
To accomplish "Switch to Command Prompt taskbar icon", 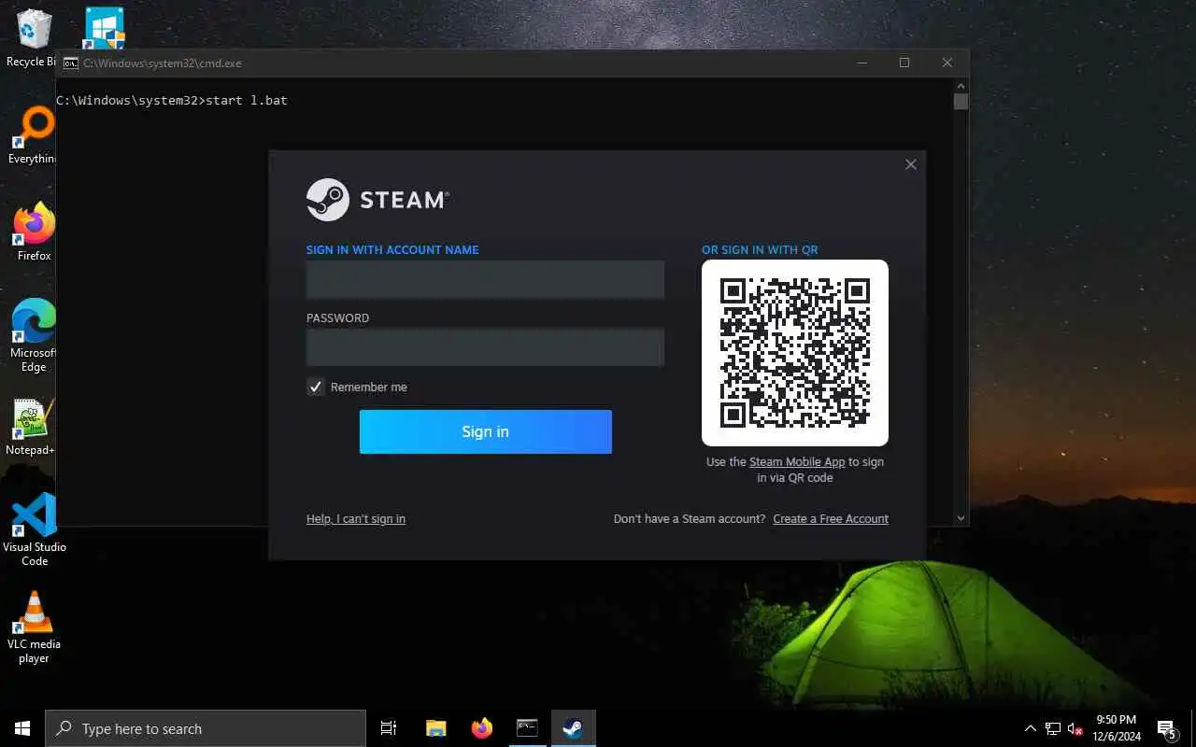I will (x=527, y=728).
